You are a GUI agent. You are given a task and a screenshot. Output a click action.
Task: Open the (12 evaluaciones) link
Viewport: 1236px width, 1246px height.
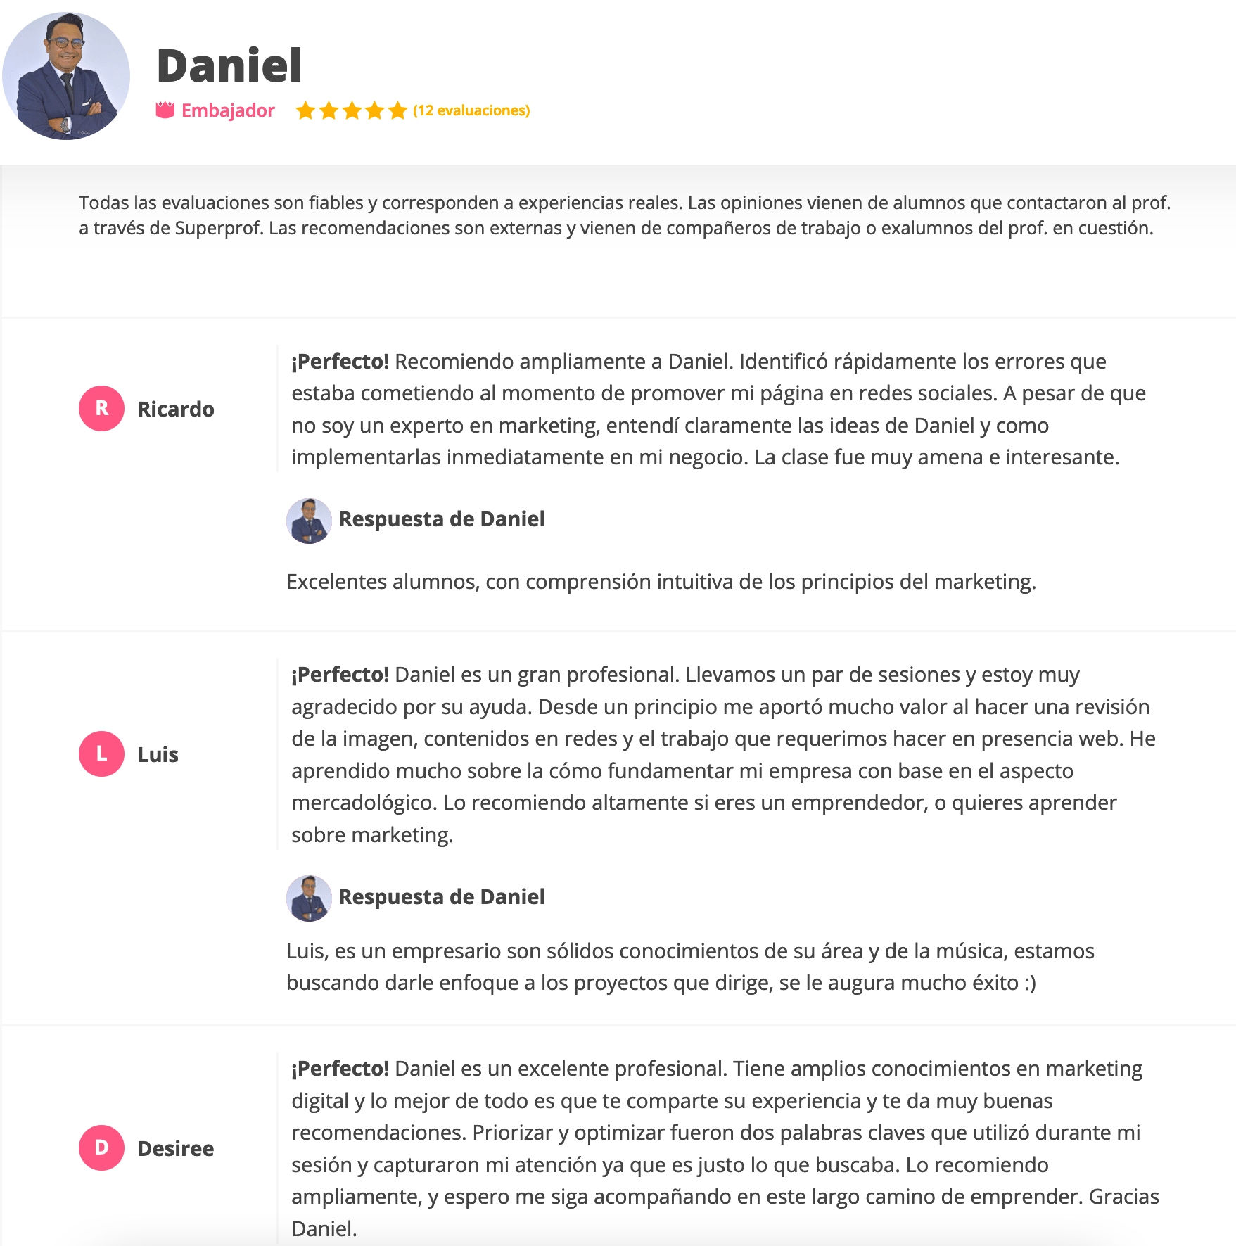click(471, 110)
